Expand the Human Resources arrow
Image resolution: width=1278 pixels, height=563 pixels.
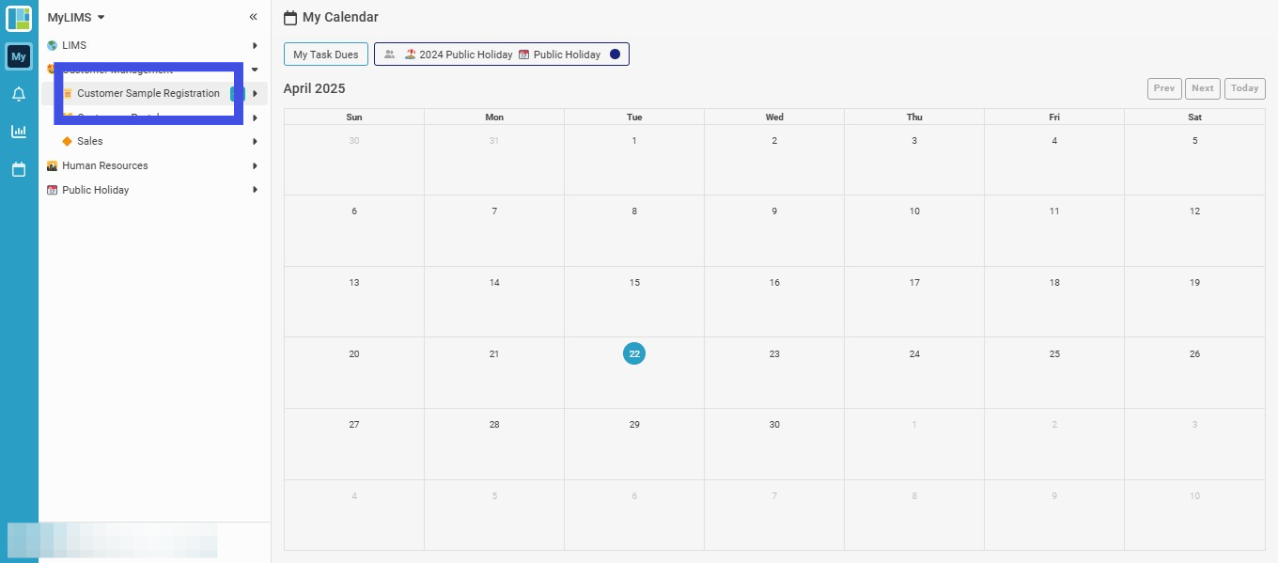255,165
